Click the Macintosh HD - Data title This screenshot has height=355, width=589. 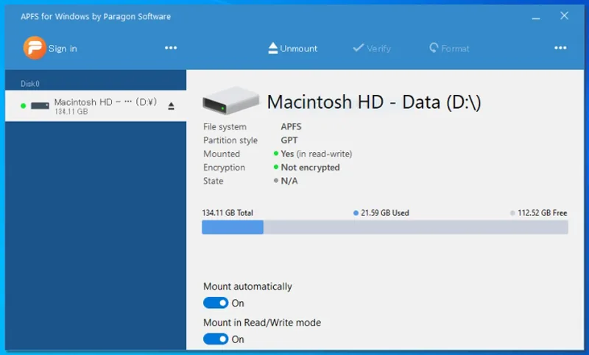click(x=374, y=102)
